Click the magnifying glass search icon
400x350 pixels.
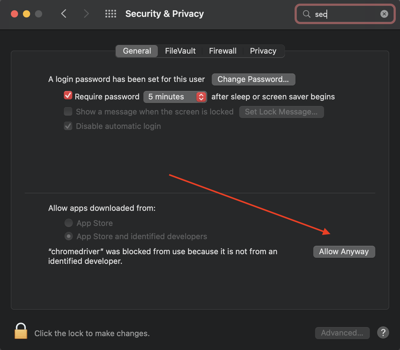tap(306, 14)
